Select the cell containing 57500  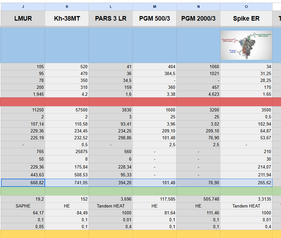pyautogui.click(x=67, y=110)
